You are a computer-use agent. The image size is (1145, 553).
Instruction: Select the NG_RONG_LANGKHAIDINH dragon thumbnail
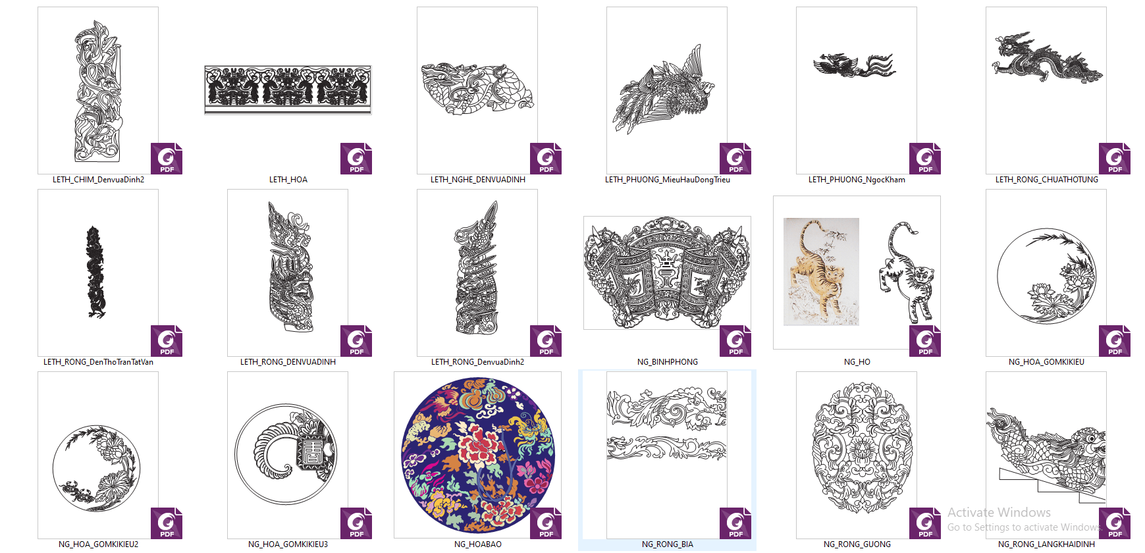(x=1046, y=456)
